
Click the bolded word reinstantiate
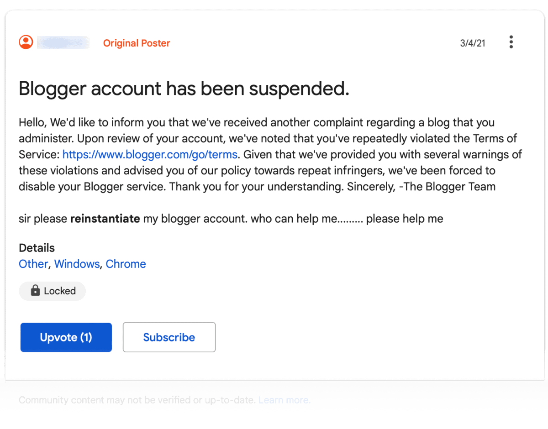105,219
